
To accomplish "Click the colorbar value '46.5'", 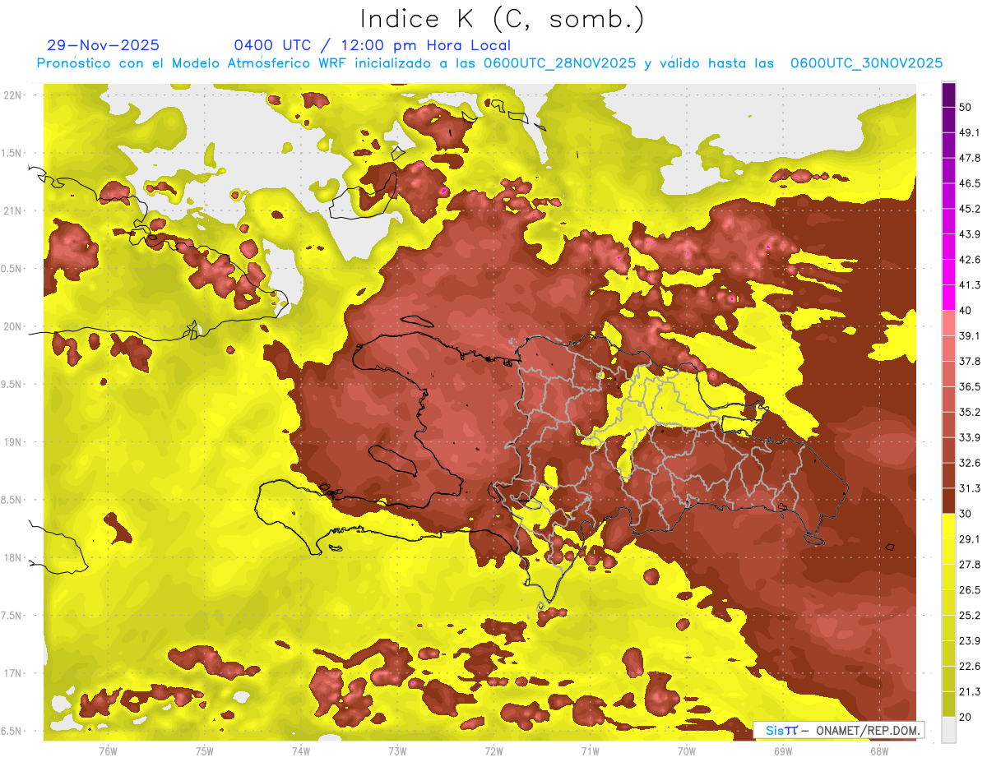I will point(970,183).
